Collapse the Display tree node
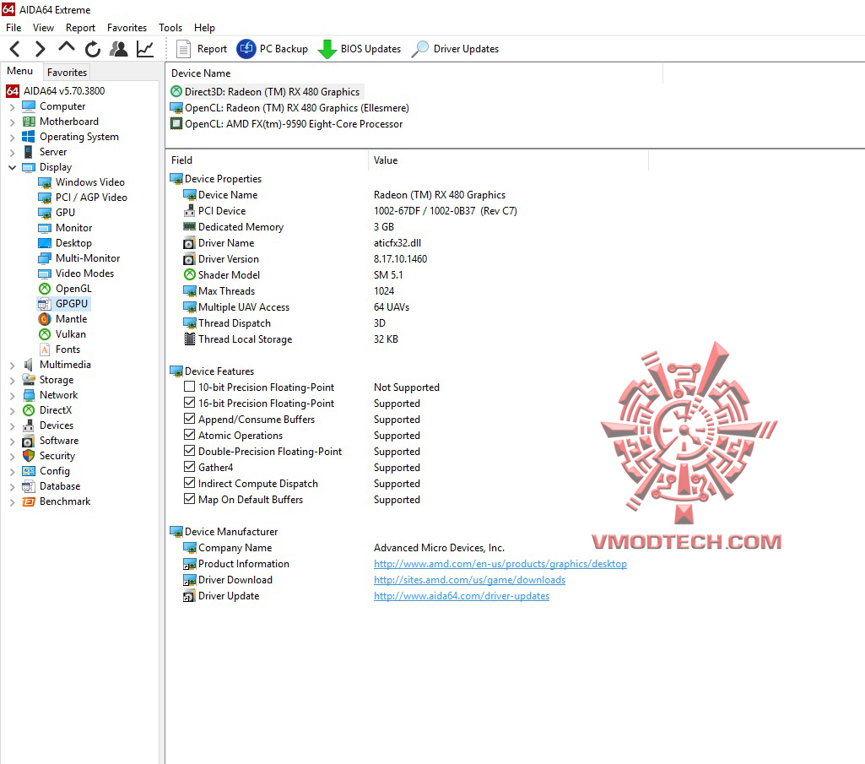The height and width of the screenshot is (764, 865). coord(12,167)
